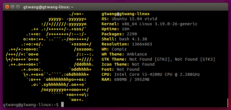
Task: Minimize the terminal window
Action: (13, 7)
